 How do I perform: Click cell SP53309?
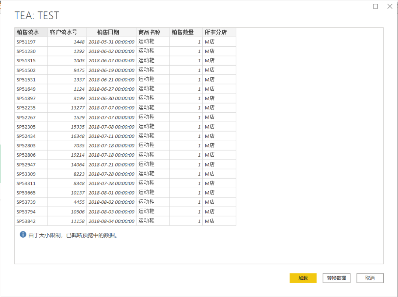pos(31,174)
